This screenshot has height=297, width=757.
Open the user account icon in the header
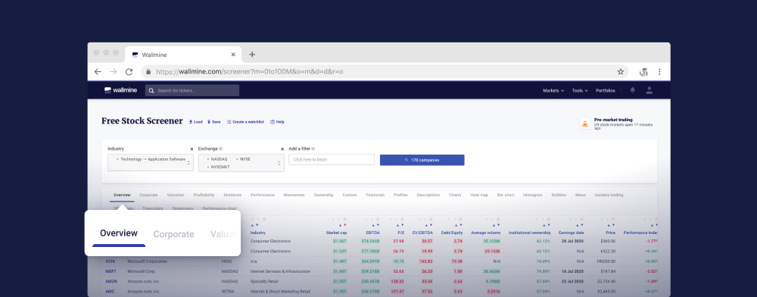point(650,90)
